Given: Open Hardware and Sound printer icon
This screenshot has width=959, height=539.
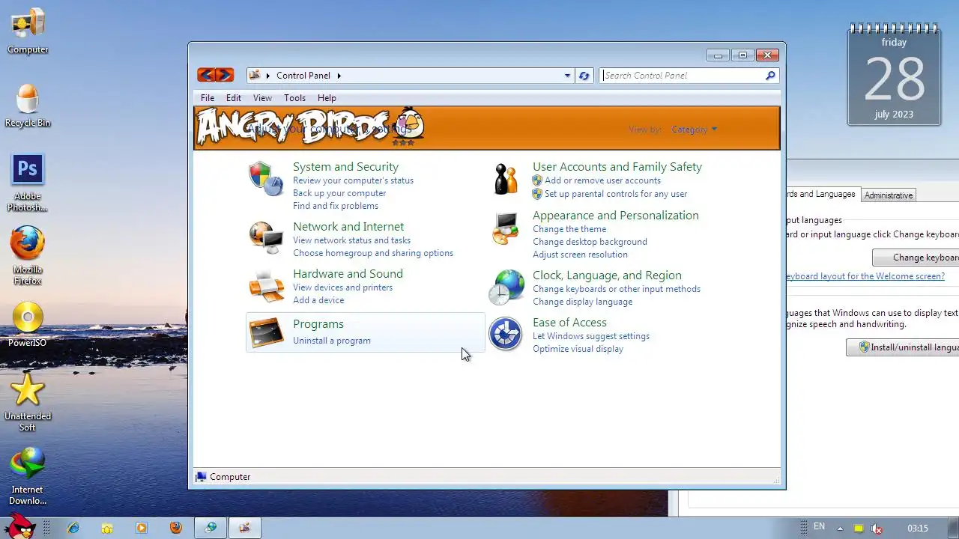Looking at the screenshot, I should 265,285.
